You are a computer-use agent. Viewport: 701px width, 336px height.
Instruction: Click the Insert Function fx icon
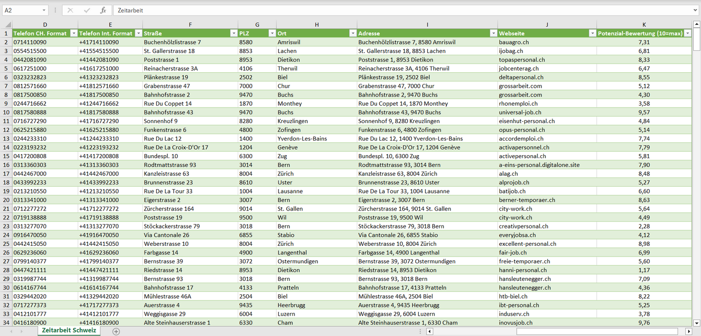pos(103,10)
